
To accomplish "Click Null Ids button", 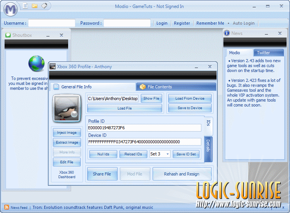I will pyautogui.click(x=103, y=154).
